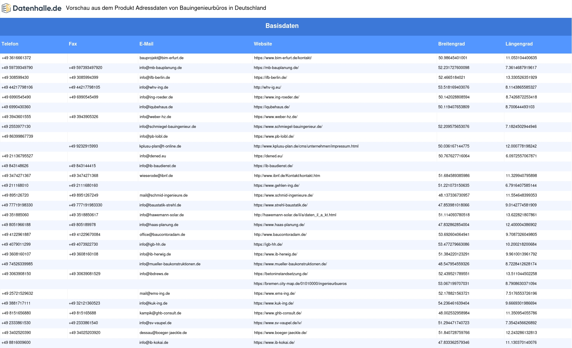Click https://ib-baudienst.de/ website cell
572x348 pixels.
pos(273,166)
